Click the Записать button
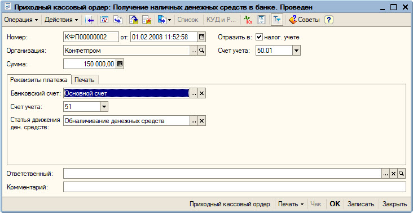 [361, 204]
